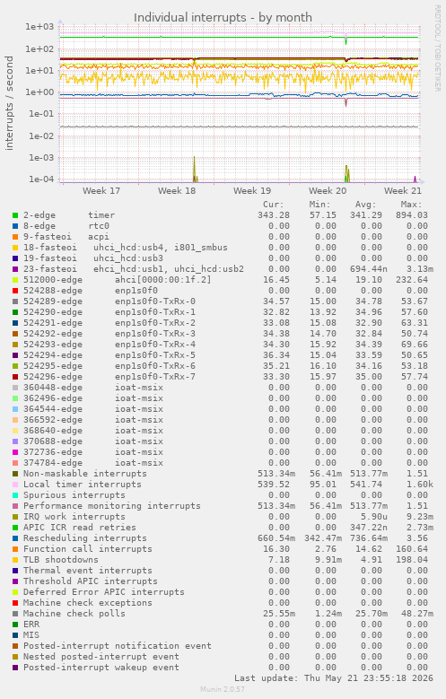Click the Week 19 axis label
The height and width of the screenshot is (699, 446).
[x=252, y=191]
